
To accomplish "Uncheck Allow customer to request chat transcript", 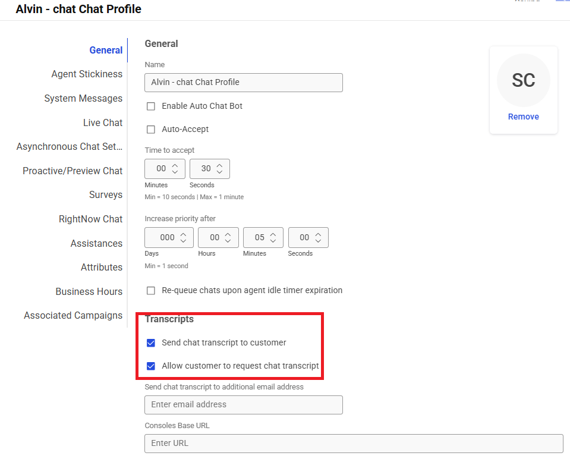I will pos(151,366).
